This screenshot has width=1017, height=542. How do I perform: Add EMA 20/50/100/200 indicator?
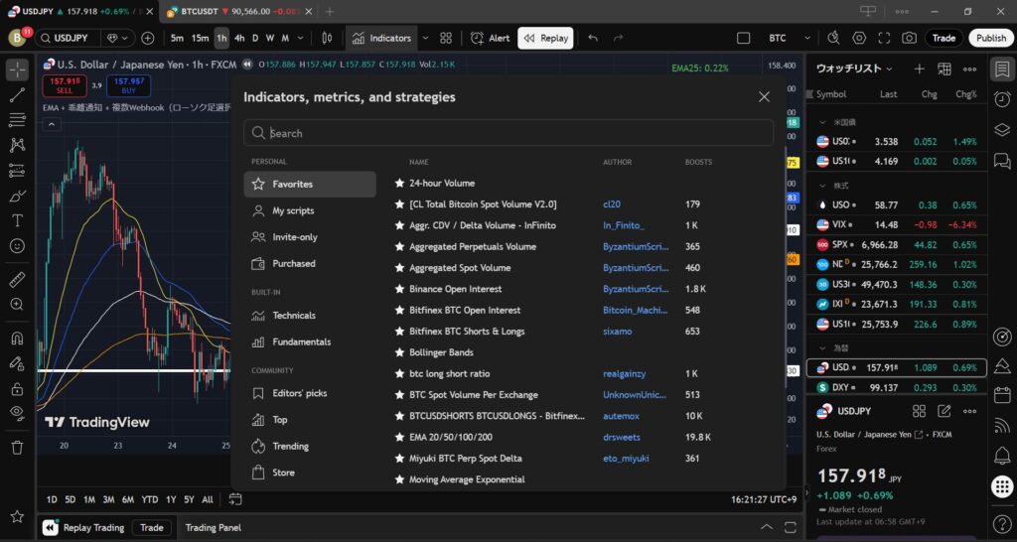click(x=450, y=437)
